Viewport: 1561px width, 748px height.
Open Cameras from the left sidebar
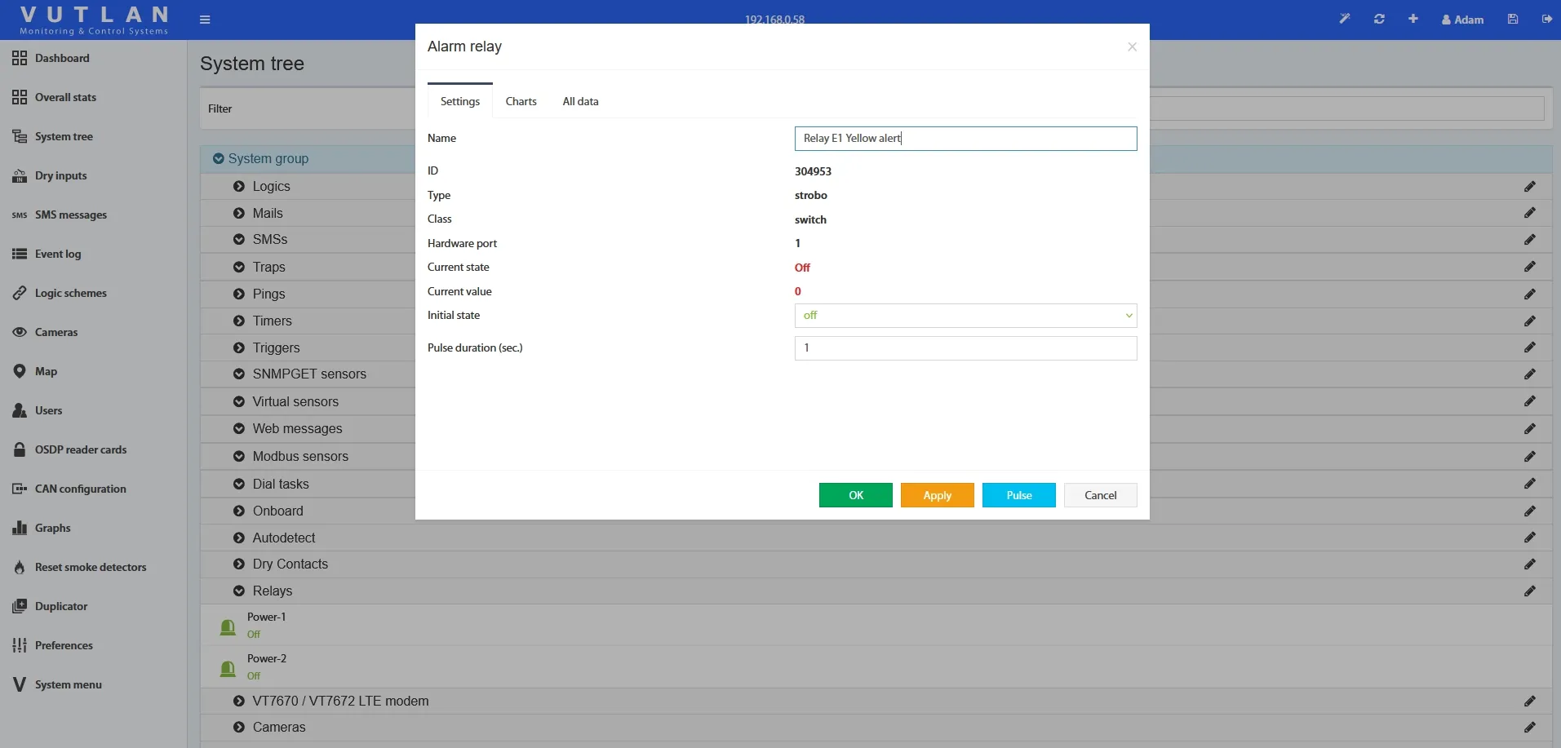[x=56, y=332]
